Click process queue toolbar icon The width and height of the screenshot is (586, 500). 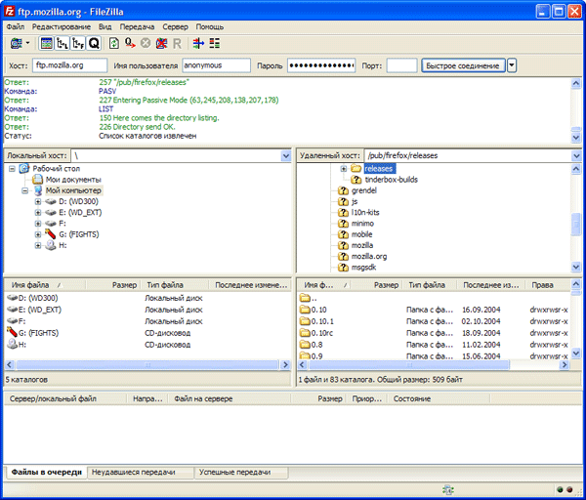coord(130,43)
